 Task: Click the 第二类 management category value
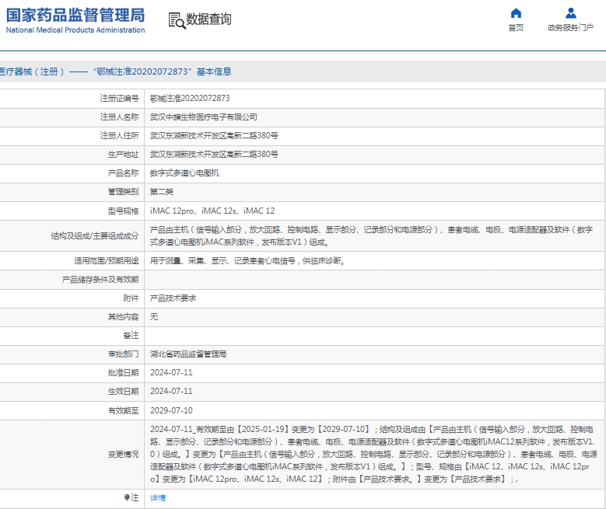(x=162, y=191)
